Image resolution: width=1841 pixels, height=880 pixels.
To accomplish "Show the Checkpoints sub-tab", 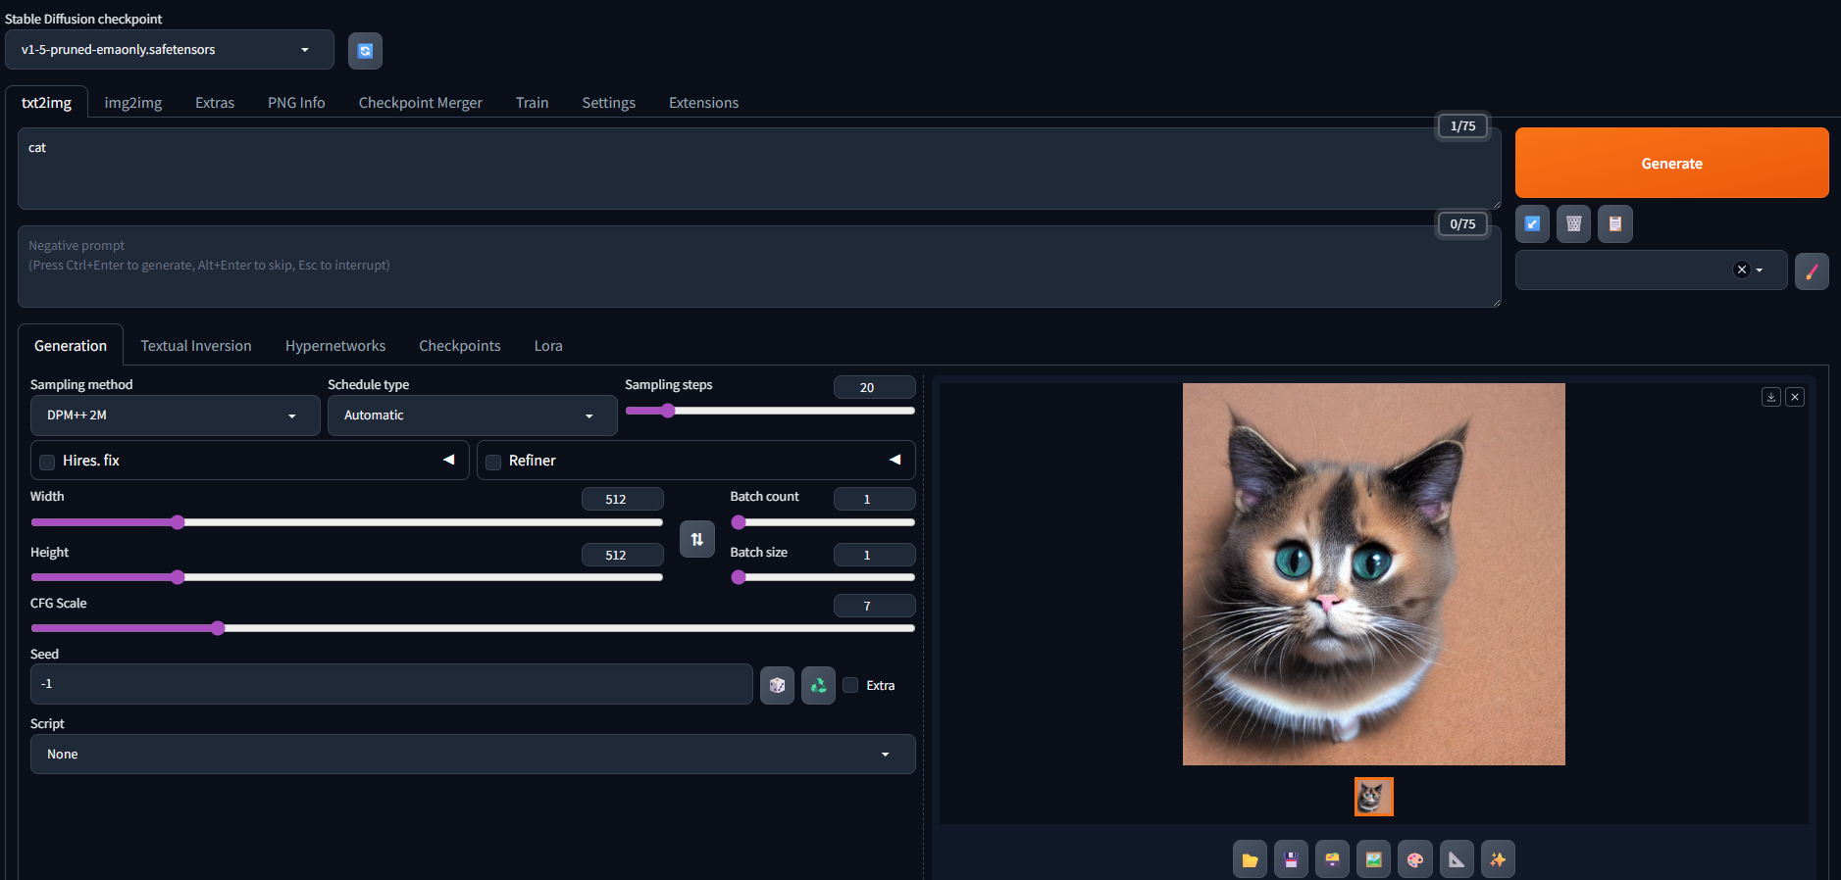I will [x=460, y=346].
